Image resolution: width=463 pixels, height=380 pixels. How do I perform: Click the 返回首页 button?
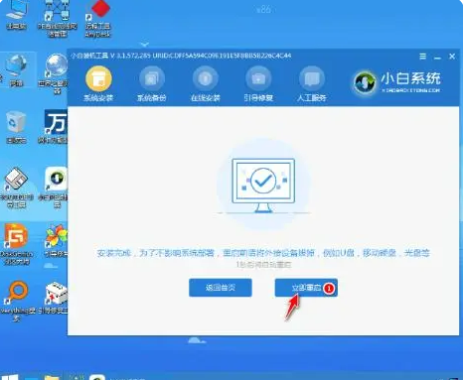(221, 288)
